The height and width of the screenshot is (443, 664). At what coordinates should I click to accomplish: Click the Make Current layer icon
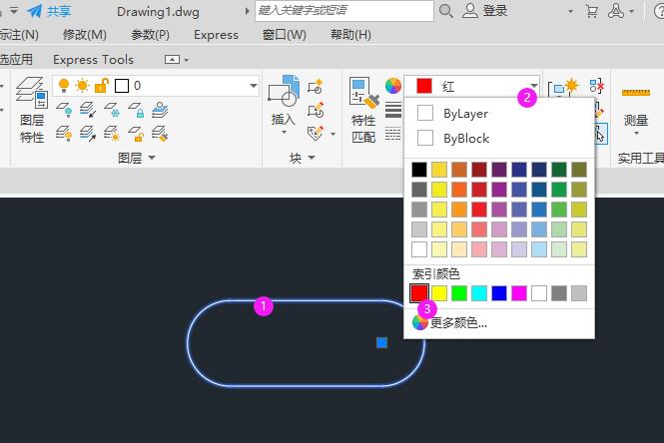(160, 110)
